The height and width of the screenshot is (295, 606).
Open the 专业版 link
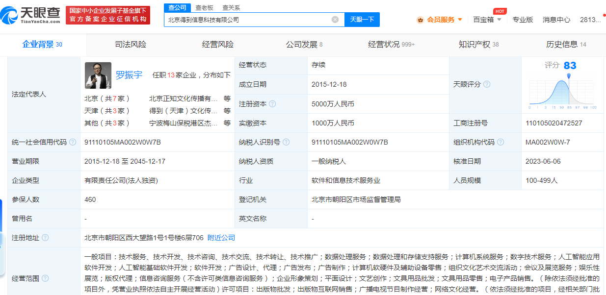[x=523, y=20]
